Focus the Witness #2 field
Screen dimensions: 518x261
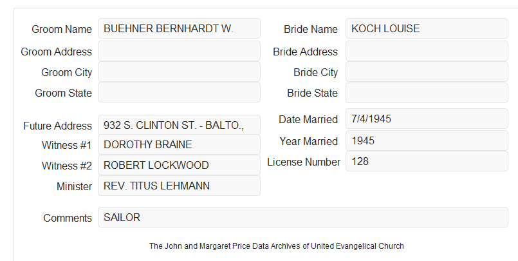click(x=179, y=165)
